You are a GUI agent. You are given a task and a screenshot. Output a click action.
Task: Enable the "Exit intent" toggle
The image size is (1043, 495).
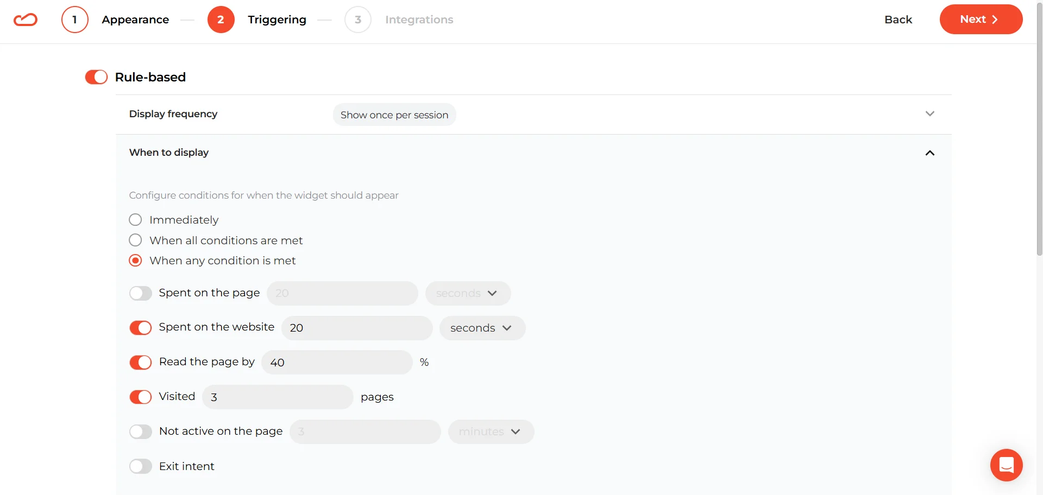click(x=140, y=466)
